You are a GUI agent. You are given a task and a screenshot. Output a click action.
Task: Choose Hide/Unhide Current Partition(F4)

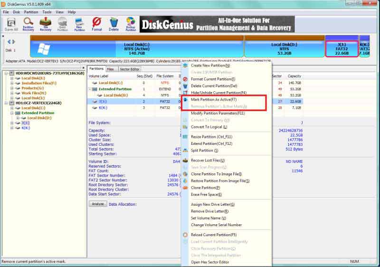(218, 93)
